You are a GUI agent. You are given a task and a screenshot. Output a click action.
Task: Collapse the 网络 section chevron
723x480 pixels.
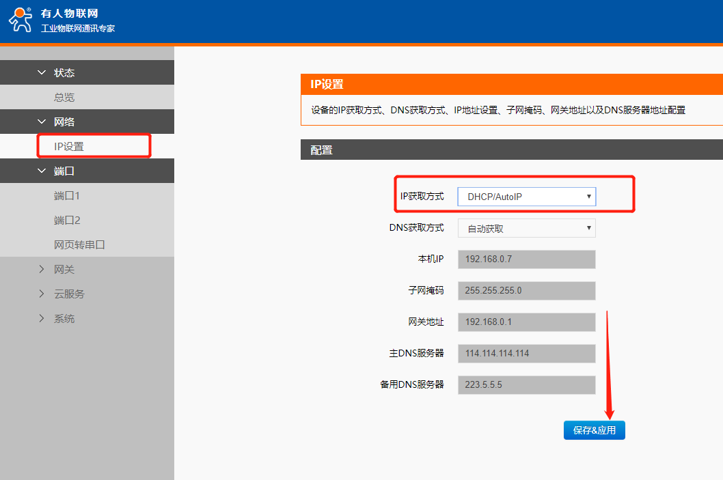(42, 122)
